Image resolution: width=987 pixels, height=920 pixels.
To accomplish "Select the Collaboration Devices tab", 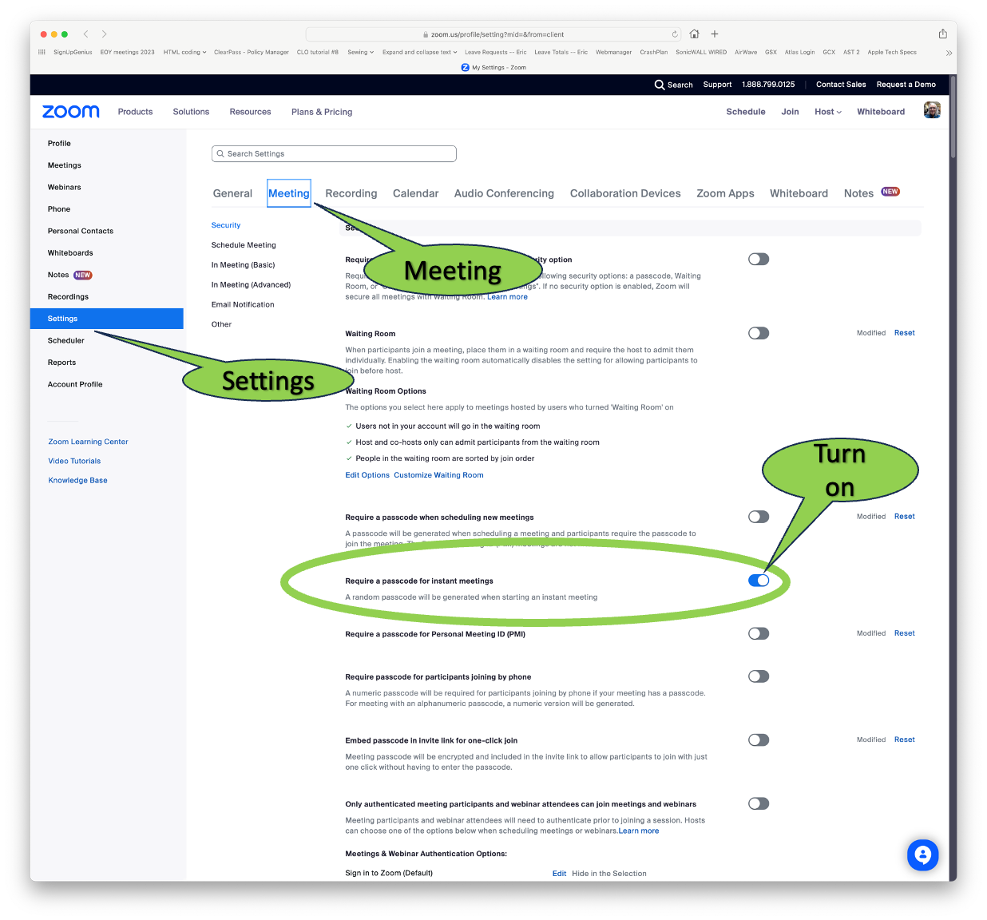I will coord(625,193).
